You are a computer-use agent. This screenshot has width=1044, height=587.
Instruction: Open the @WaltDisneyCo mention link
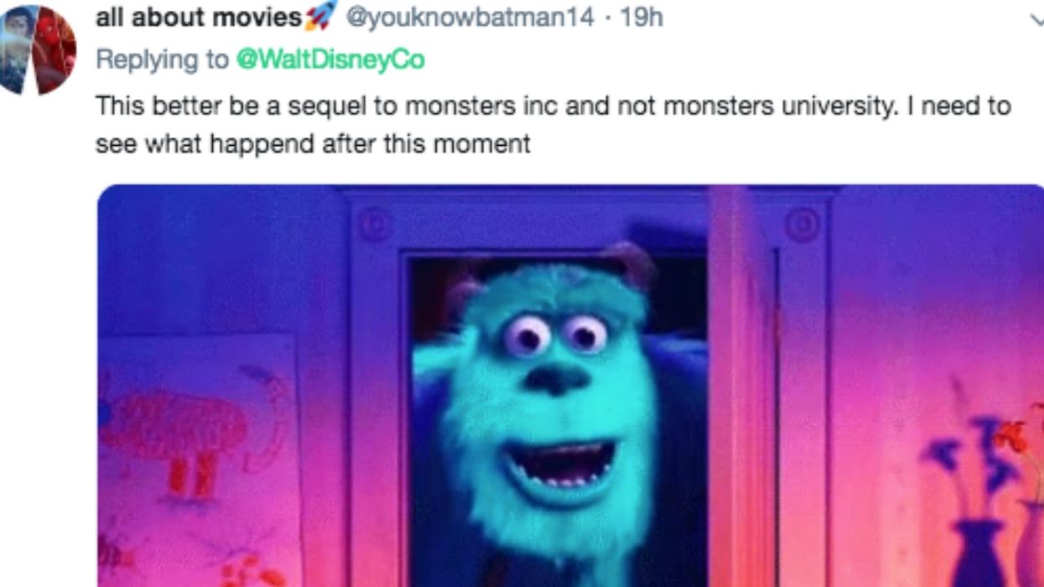pos(330,60)
